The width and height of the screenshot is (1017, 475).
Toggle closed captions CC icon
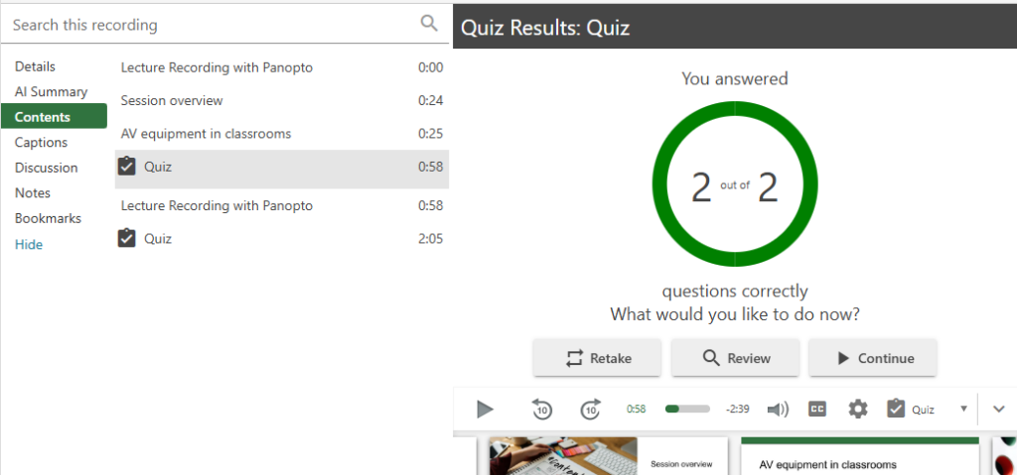pos(817,409)
